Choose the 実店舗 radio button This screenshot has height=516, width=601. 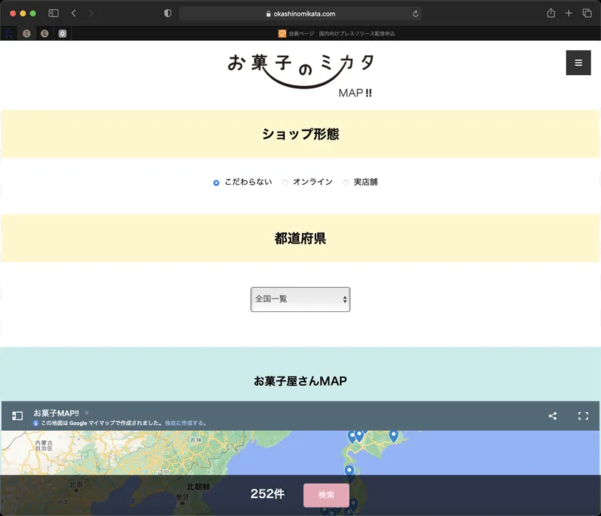tap(346, 182)
